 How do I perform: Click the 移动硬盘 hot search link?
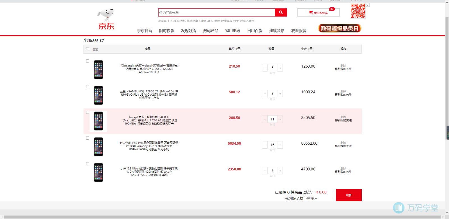pos(193,21)
